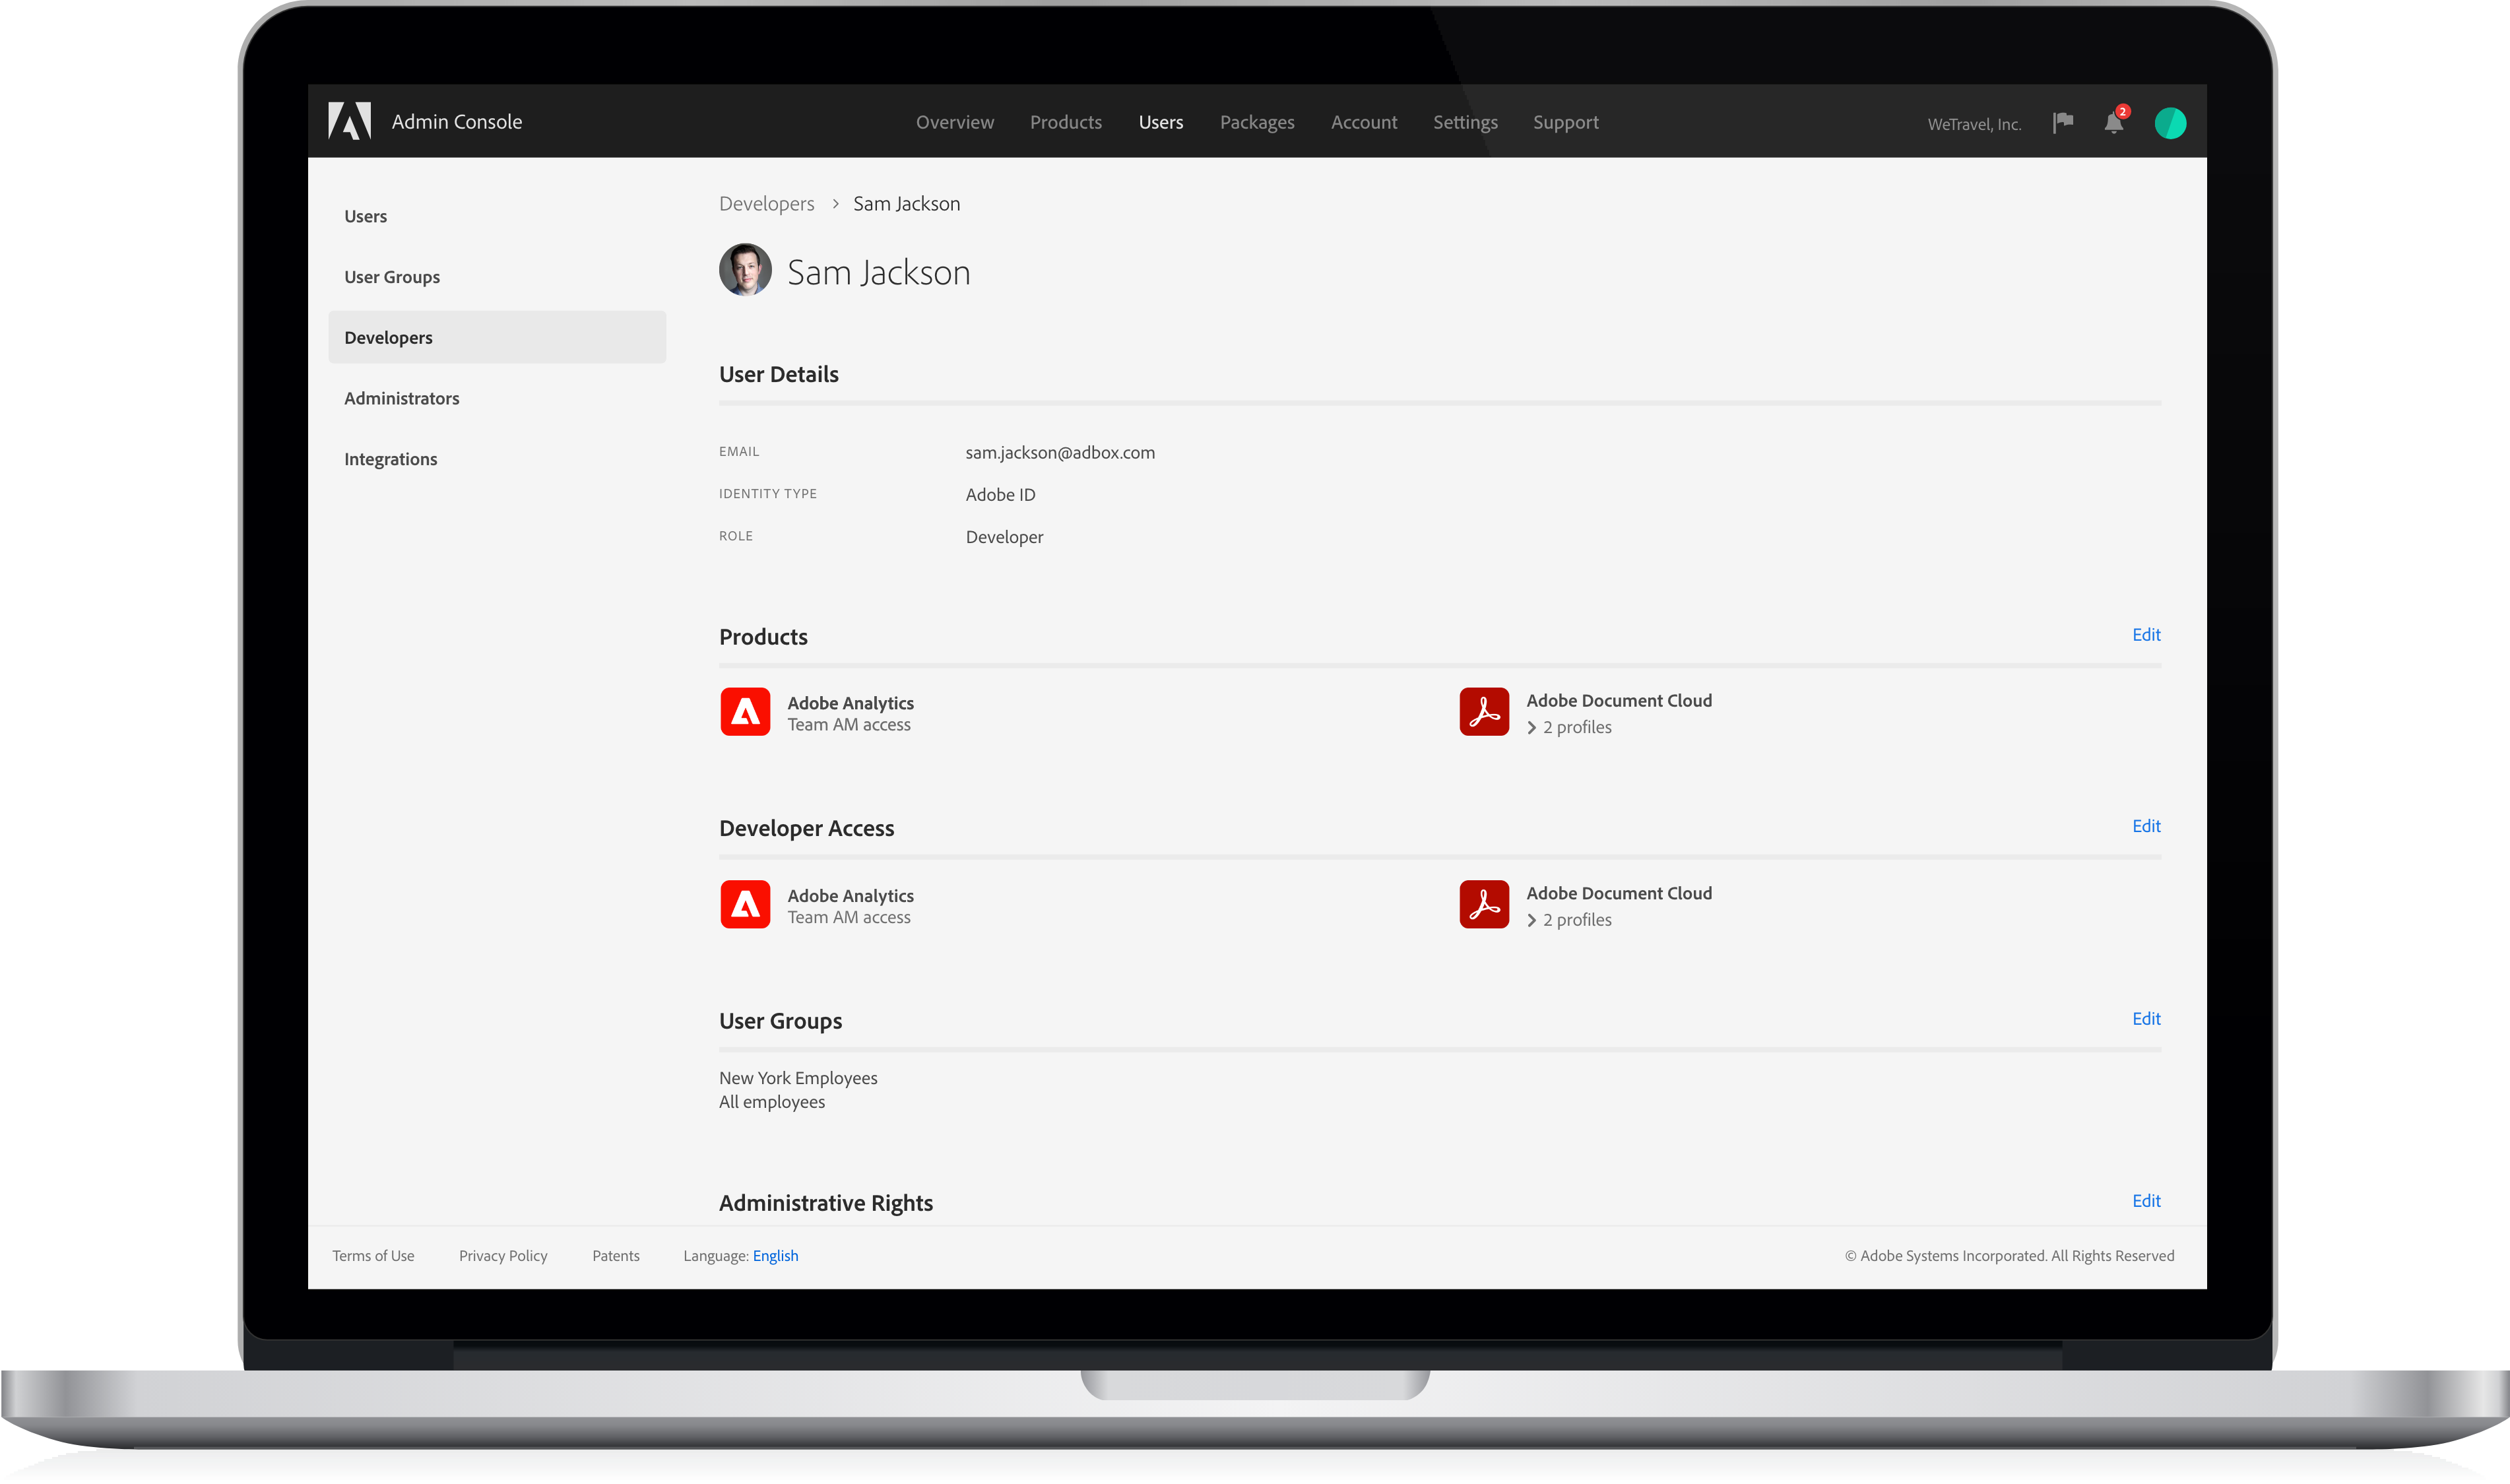2510x1484 pixels.
Task: Click Adobe Analytics name under Developer Access
Action: point(850,896)
